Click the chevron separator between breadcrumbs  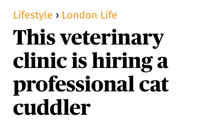click(x=57, y=15)
